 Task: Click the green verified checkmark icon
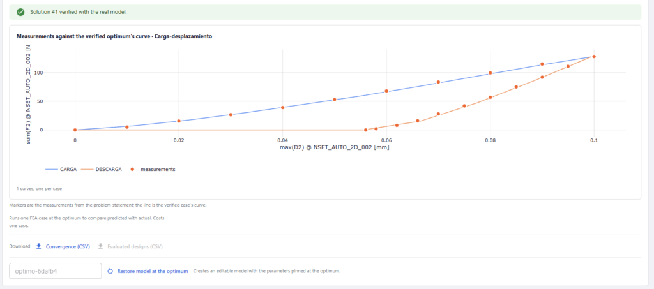[20, 12]
